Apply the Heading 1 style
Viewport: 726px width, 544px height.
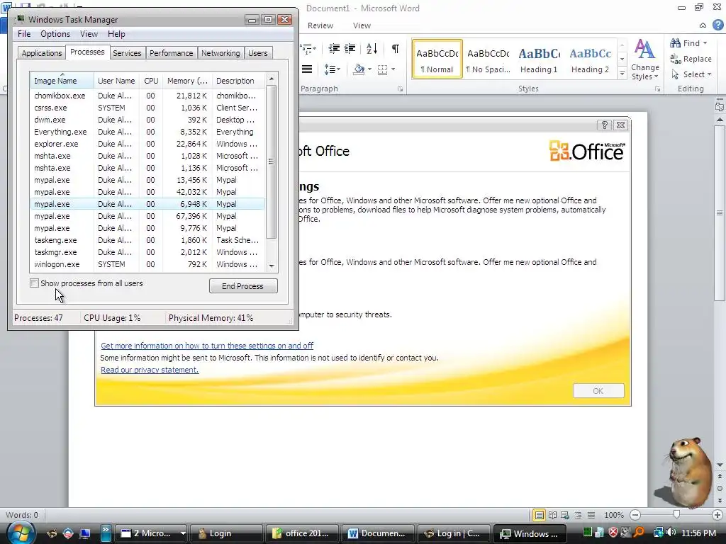pyautogui.click(x=539, y=59)
